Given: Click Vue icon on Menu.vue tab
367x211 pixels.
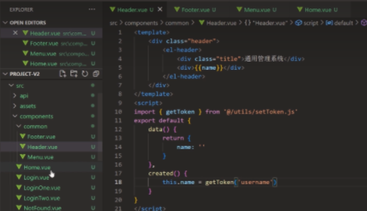Looking at the screenshot, I should coord(239,9).
